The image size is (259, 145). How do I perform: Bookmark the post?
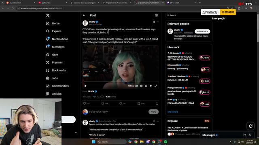[141, 104]
